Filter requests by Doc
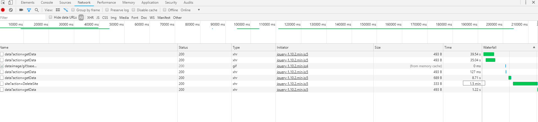The width and height of the screenshot is (538, 122). pyautogui.click(x=144, y=17)
